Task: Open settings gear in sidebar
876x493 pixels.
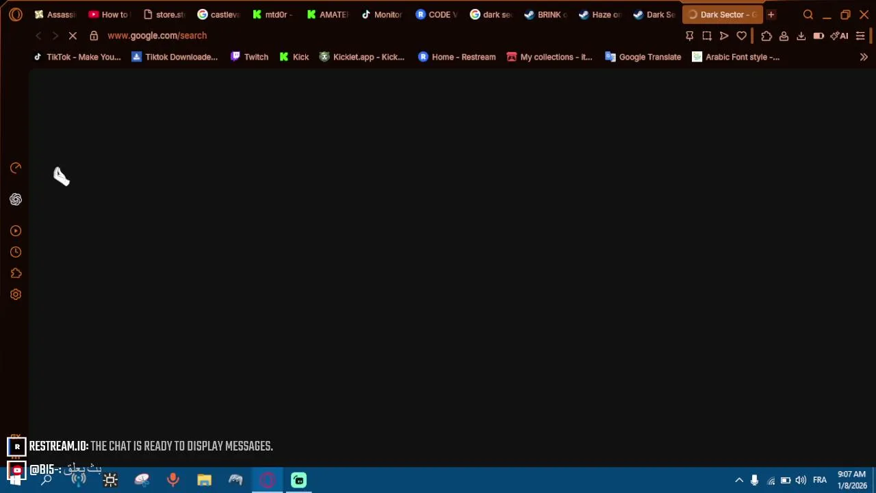Action: point(16,294)
